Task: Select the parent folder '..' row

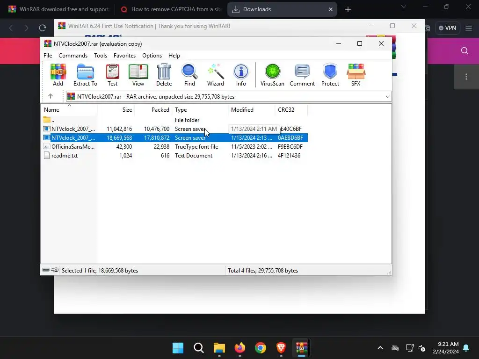Action: 174,120
